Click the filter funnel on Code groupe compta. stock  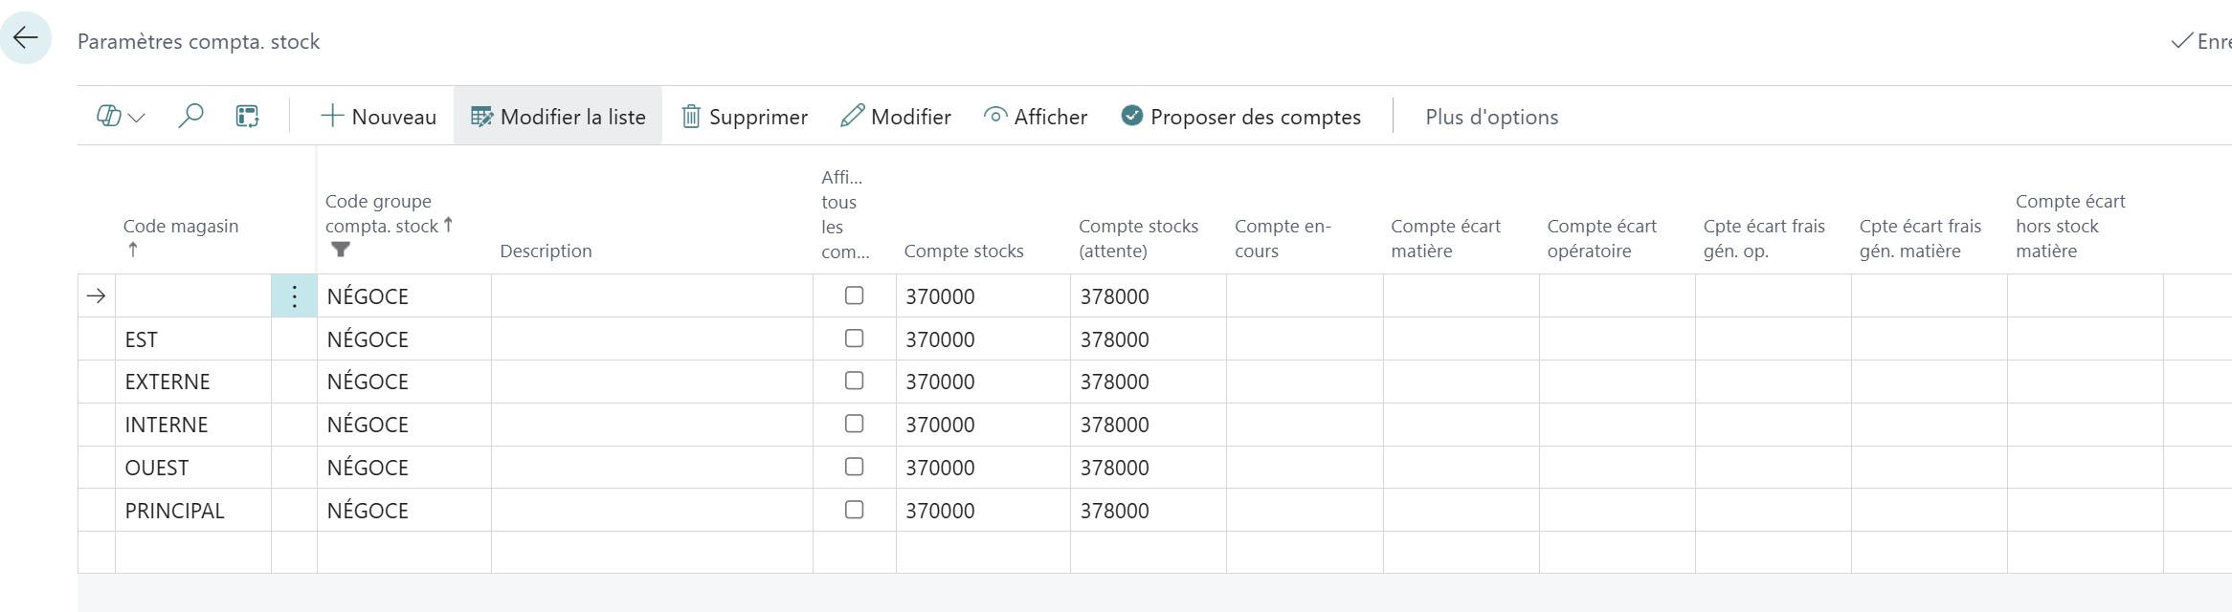click(342, 251)
